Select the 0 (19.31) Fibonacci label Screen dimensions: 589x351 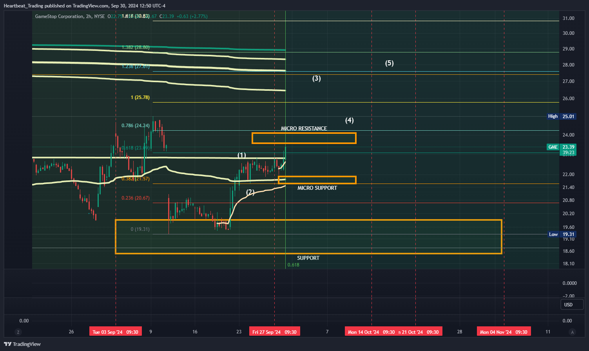(x=140, y=229)
